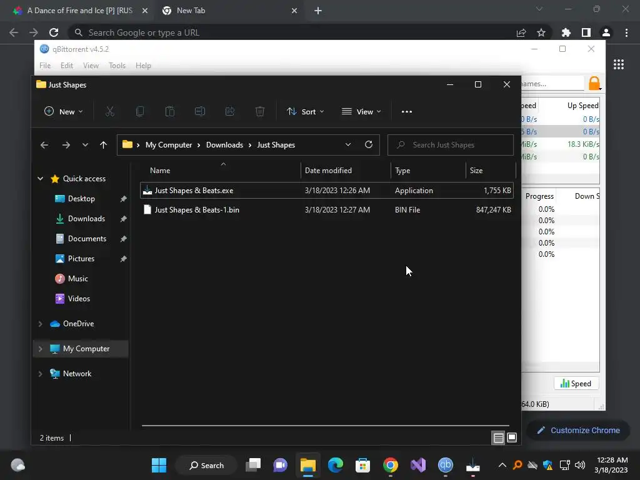Click the Chrome reload button
The width and height of the screenshot is (640, 480).
[x=54, y=32]
